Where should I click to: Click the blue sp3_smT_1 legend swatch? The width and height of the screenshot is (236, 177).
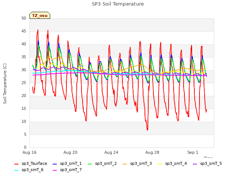[x=55, y=164]
